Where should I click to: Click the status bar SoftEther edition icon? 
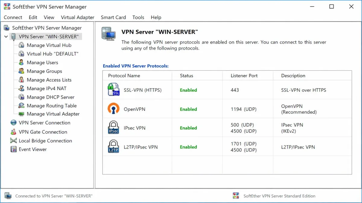236,196
